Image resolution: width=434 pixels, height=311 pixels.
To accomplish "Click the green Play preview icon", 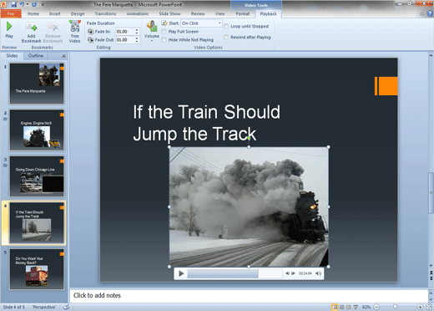I will point(9,27).
